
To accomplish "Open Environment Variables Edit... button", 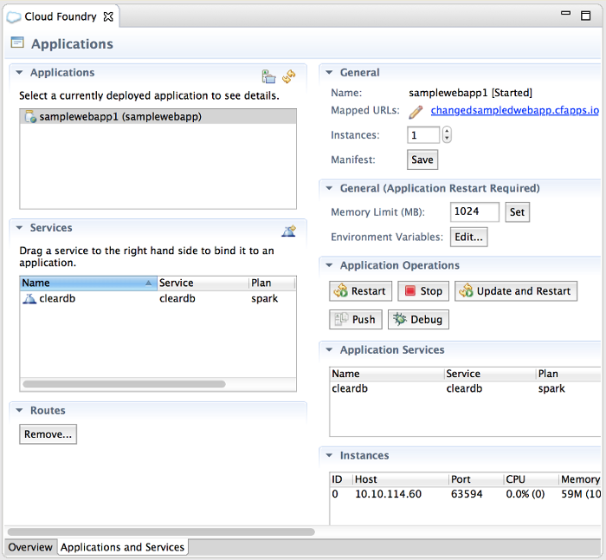I will pyautogui.click(x=469, y=237).
